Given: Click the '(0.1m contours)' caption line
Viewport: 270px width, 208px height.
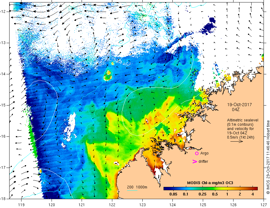Looking at the screenshot, I should (x=240, y=124).
